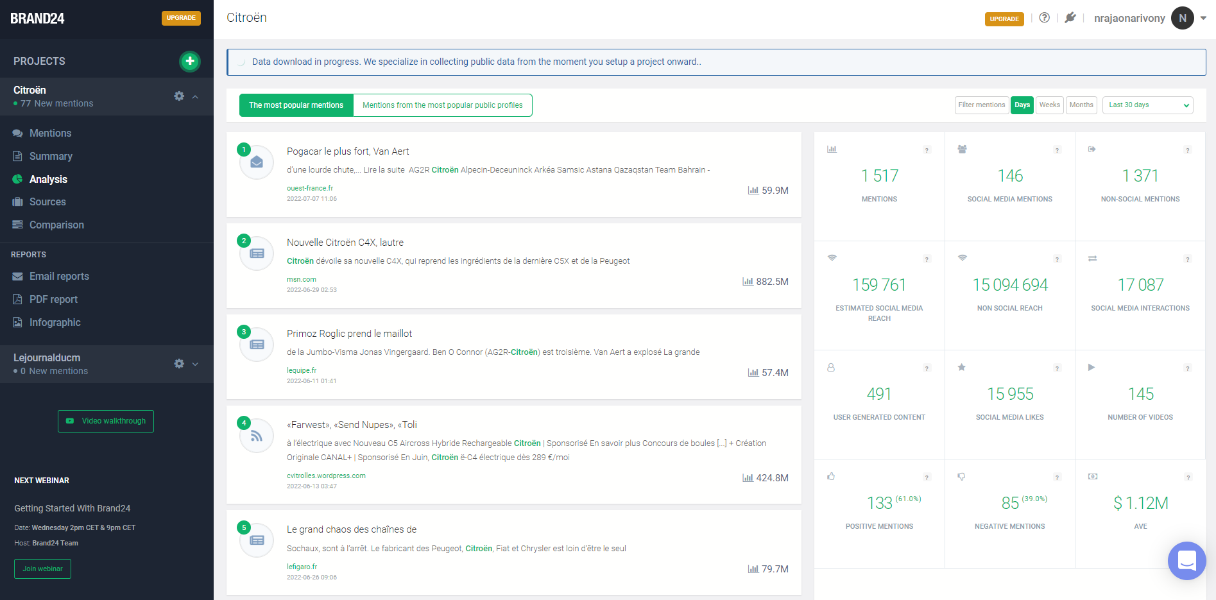Show help for Positive Mentions

coord(927,477)
